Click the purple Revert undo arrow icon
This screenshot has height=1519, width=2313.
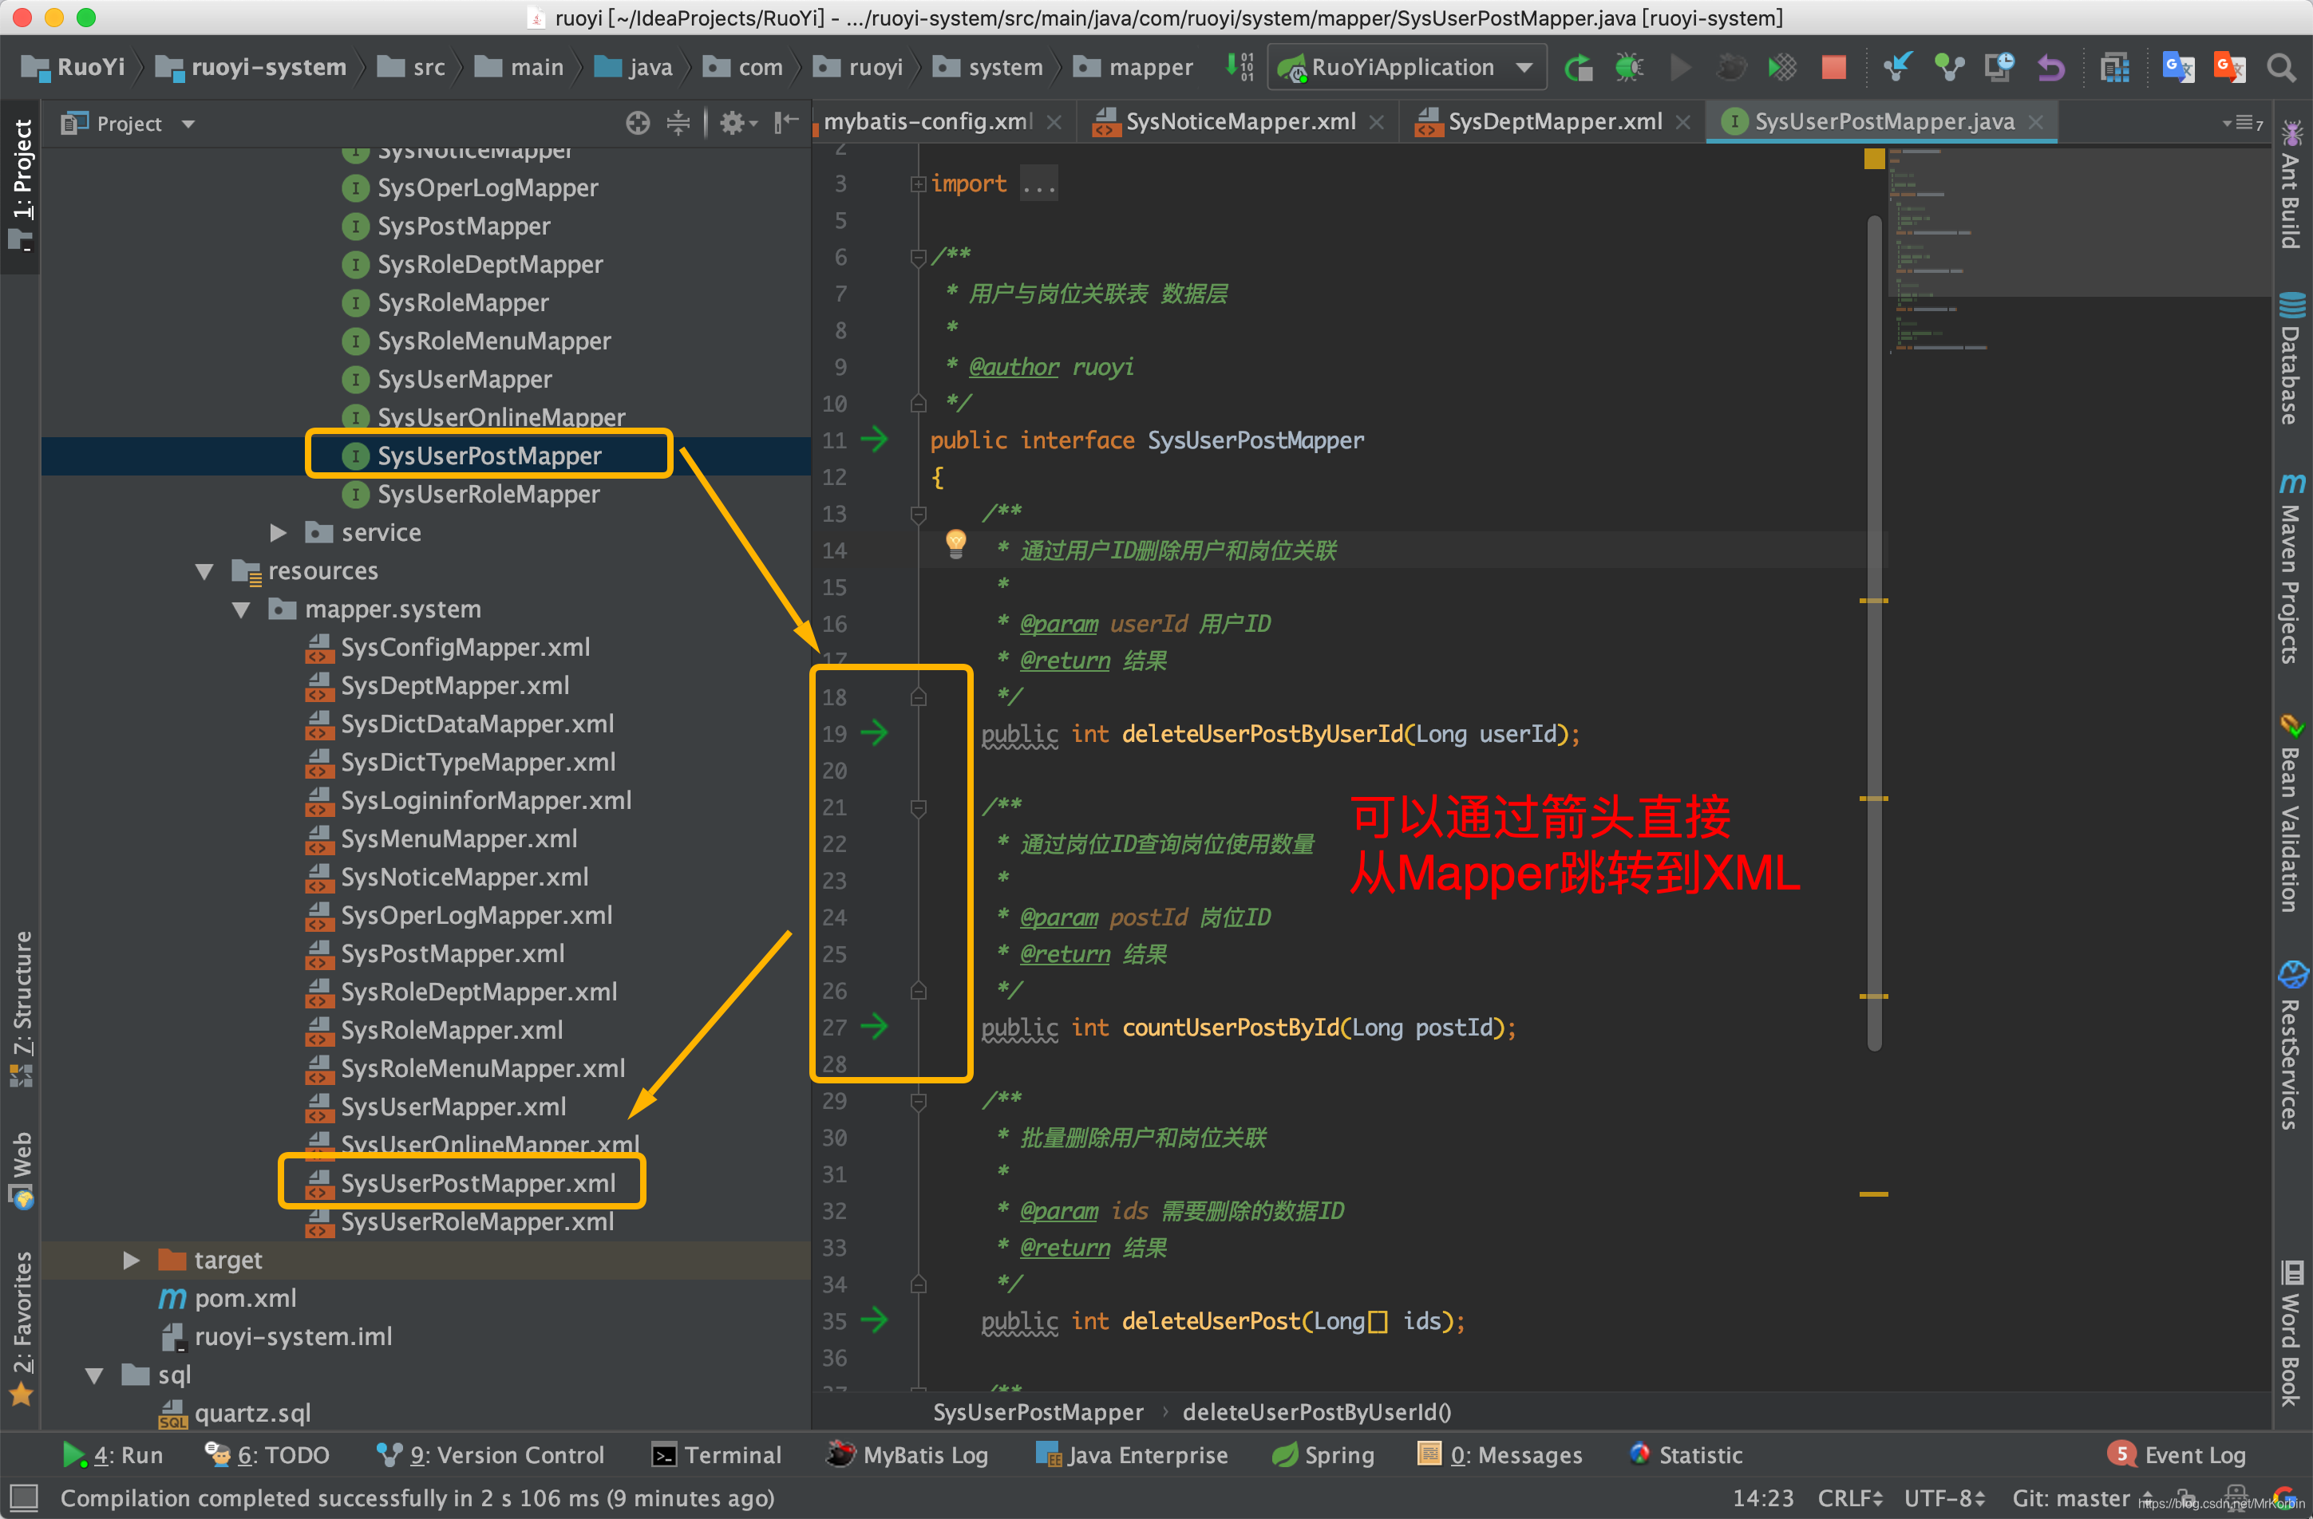pos(2050,67)
